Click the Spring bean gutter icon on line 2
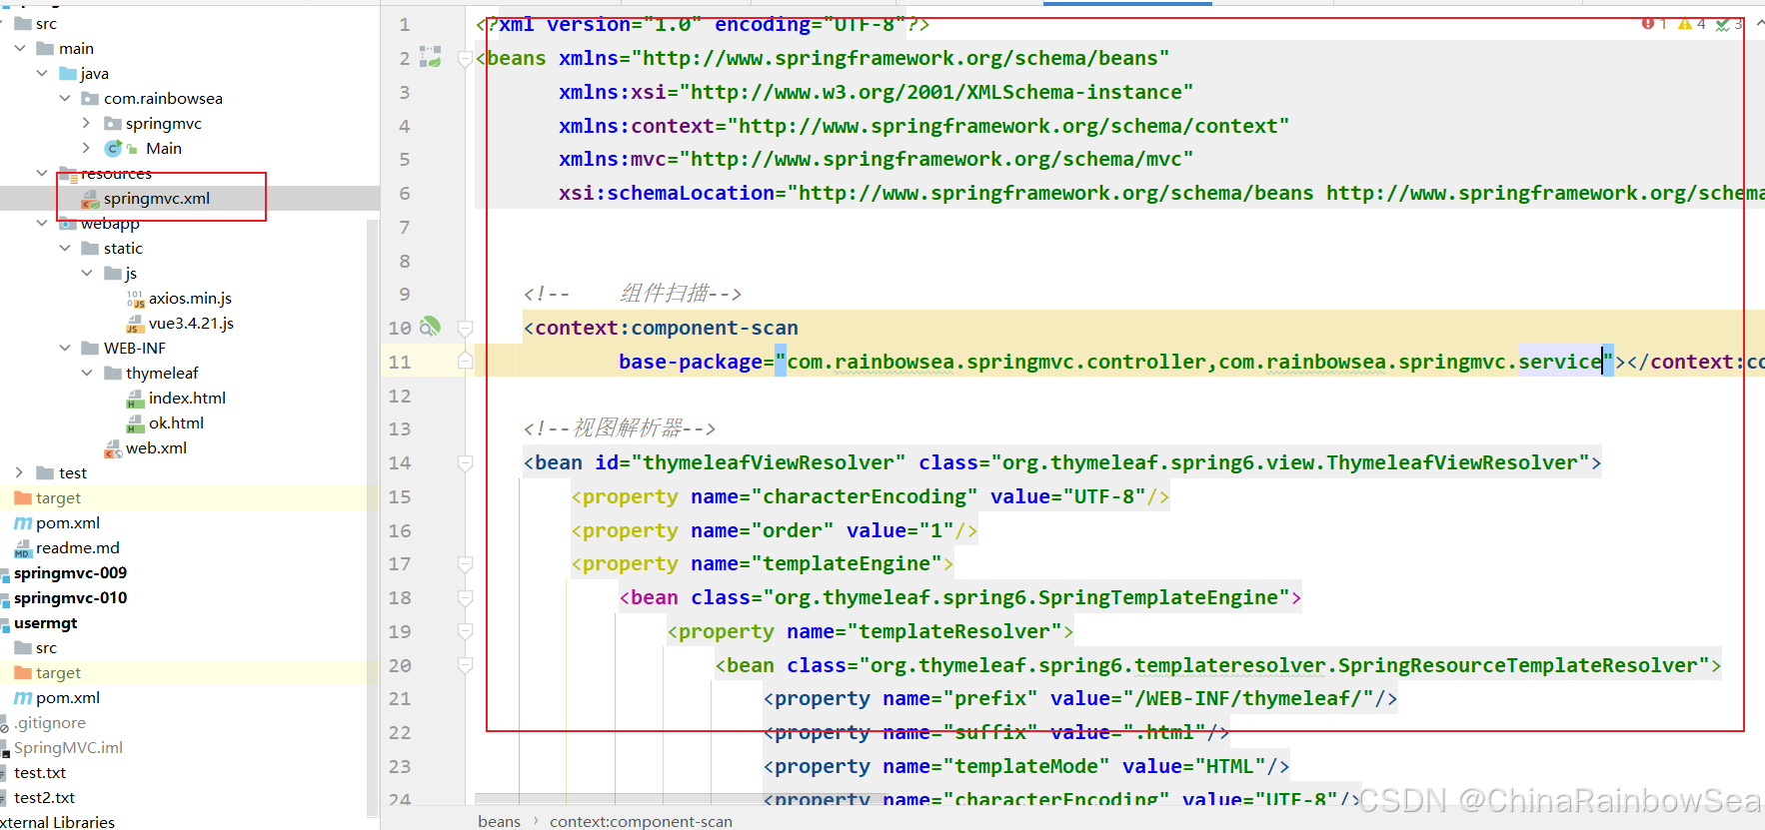The image size is (1765, 830). tap(430, 57)
